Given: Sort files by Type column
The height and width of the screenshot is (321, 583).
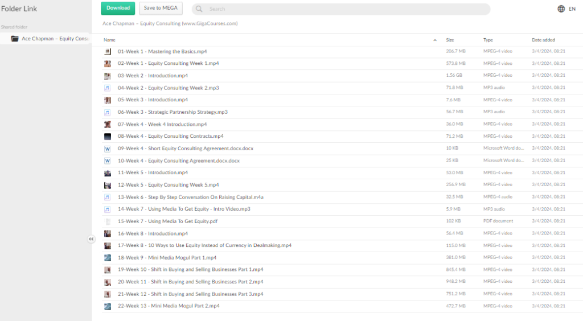Looking at the screenshot, I should point(488,40).
